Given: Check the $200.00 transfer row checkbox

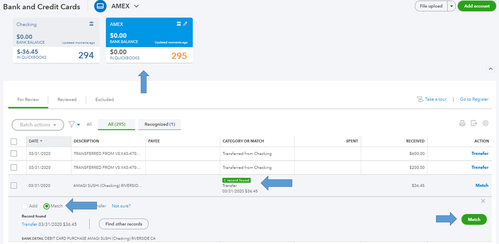Looking at the screenshot, I should coord(13,167).
